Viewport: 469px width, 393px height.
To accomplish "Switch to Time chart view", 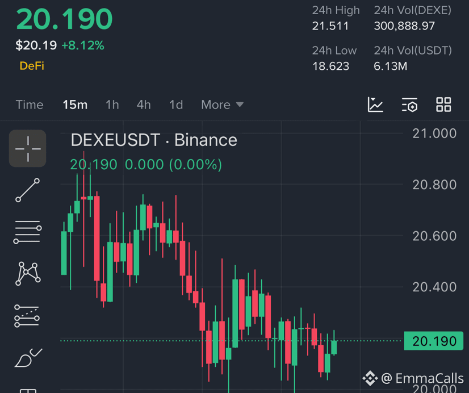I will point(30,105).
